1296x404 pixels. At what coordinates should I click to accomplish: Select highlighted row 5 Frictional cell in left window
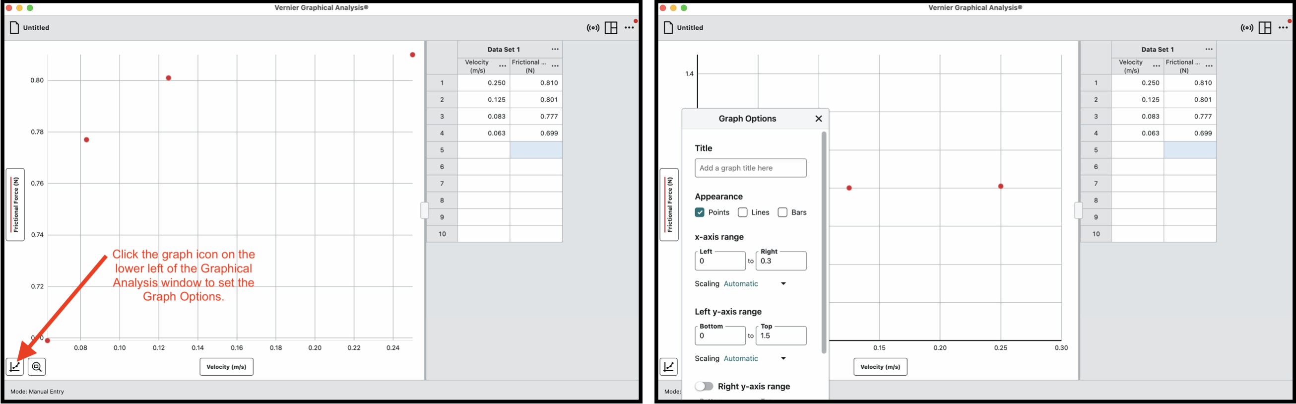pos(536,150)
